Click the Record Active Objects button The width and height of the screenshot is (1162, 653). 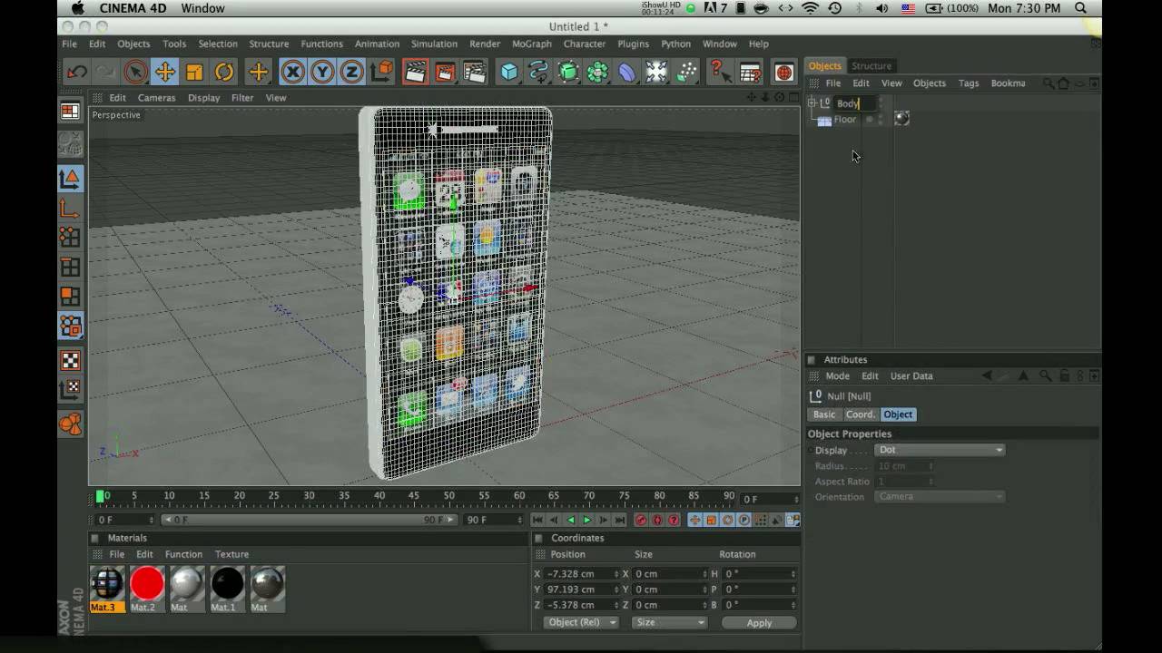tap(641, 521)
